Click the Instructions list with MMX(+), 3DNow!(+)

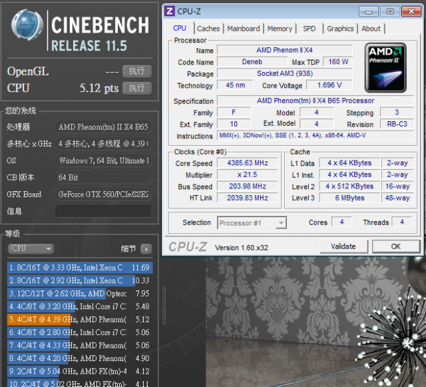click(x=316, y=135)
